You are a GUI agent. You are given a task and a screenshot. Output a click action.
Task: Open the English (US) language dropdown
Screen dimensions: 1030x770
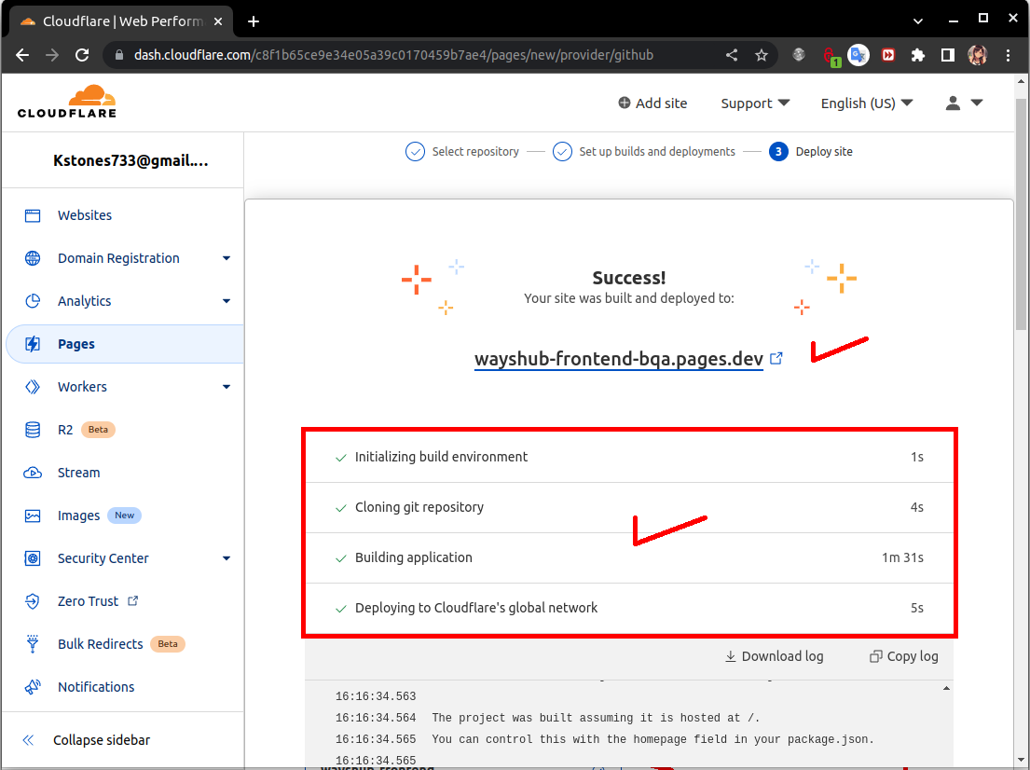(865, 103)
